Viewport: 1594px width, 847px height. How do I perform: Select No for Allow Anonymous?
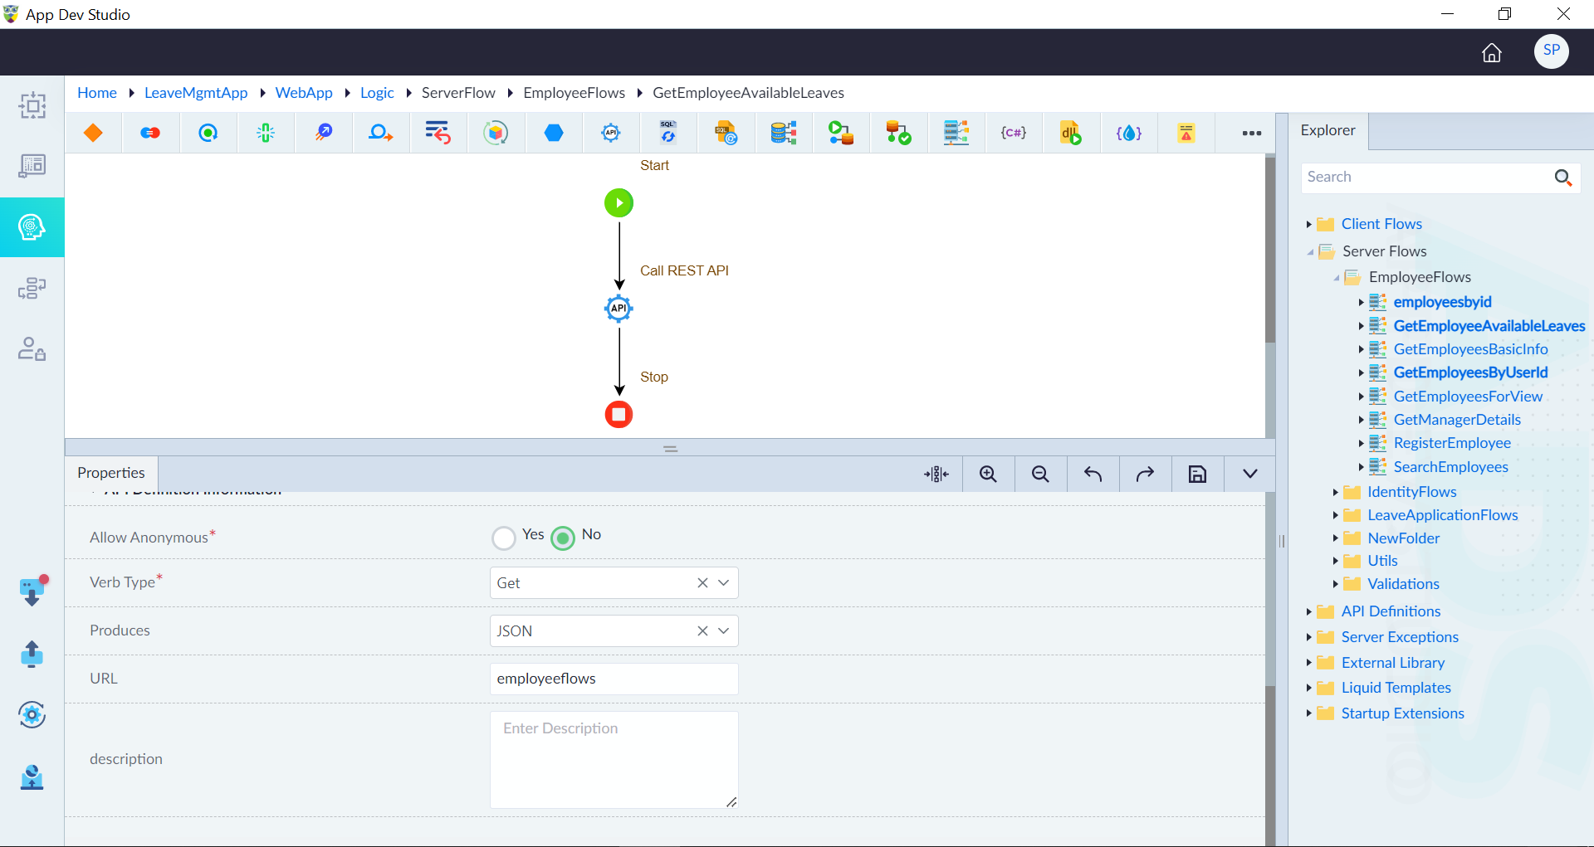click(x=563, y=538)
